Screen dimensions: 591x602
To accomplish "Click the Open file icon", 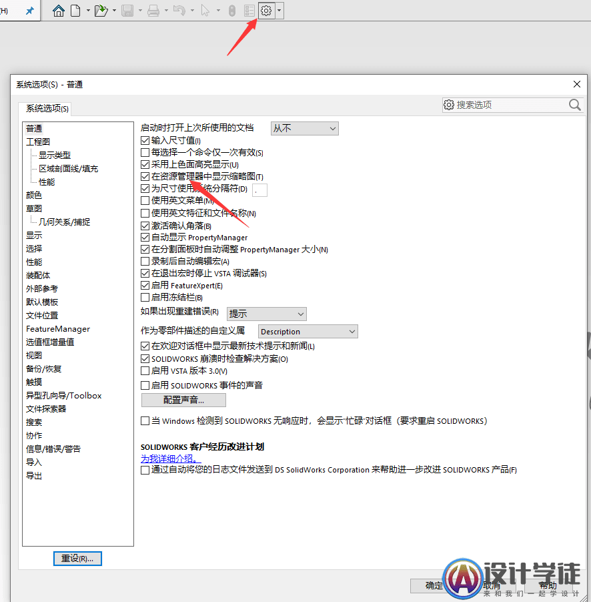I will [101, 11].
